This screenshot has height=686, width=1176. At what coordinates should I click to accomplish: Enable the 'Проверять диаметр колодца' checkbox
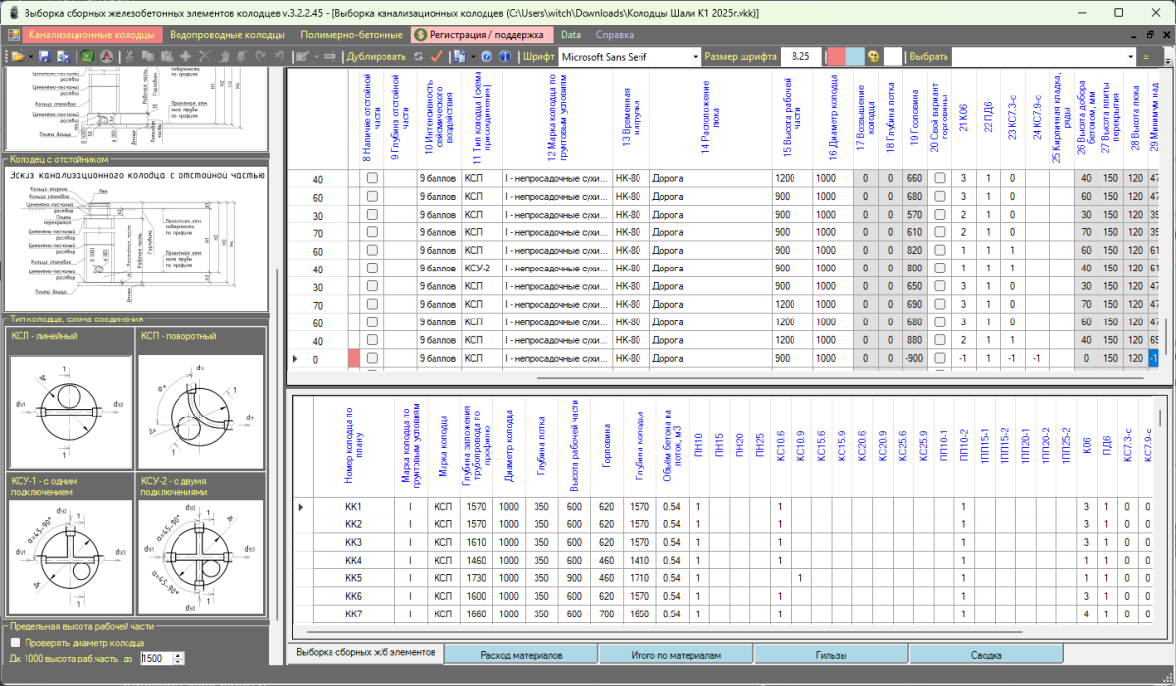point(15,643)
